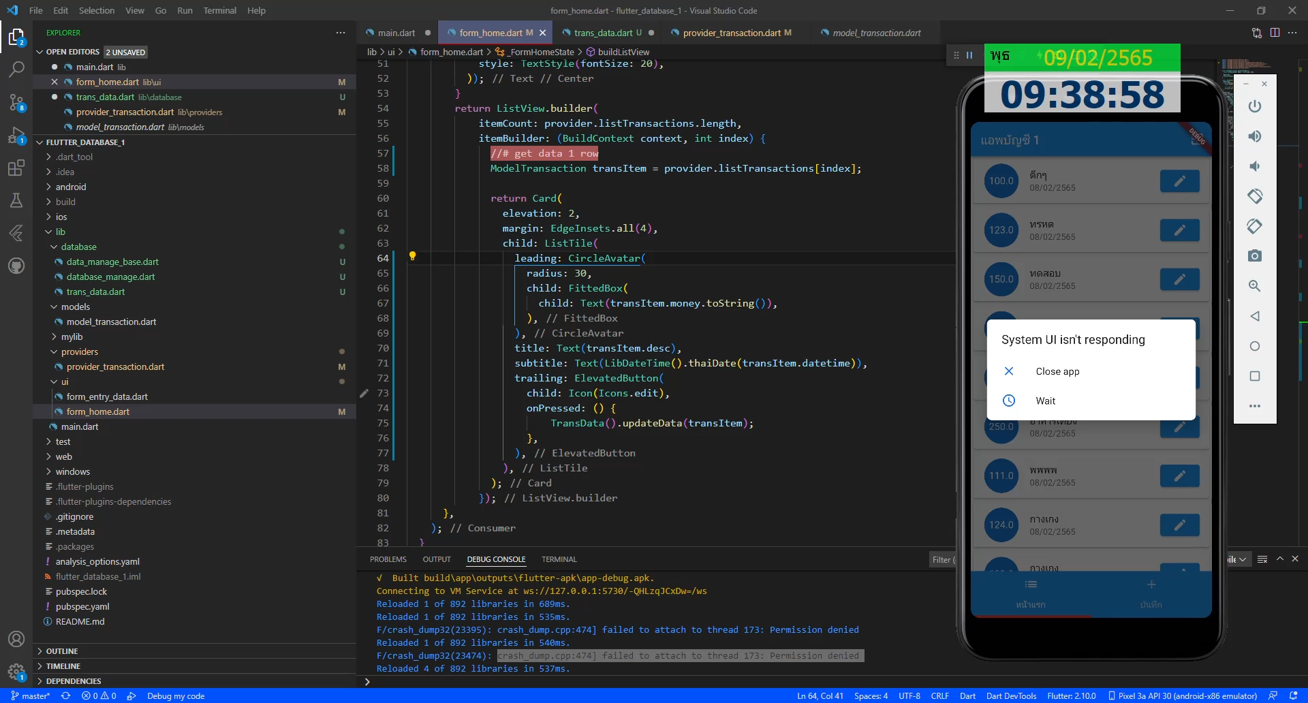Screen dimensions: 1308x703
Task: Open the Search view in activity bar
Action: tap(16, 69)
